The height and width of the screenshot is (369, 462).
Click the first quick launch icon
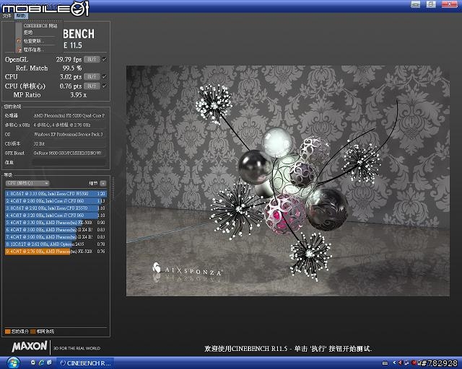[33, 363]
